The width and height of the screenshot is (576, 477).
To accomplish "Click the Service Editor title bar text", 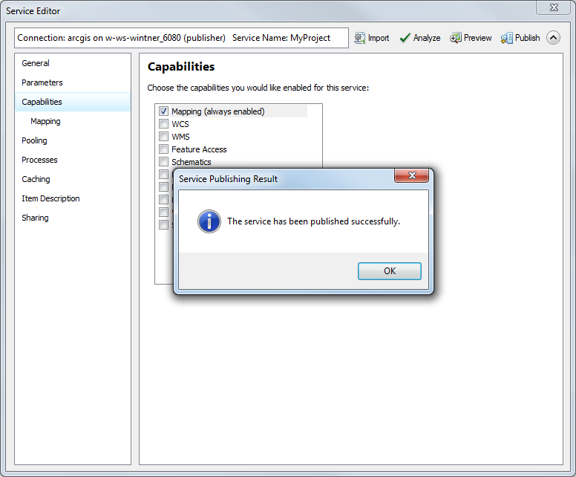I will tap(33, 11).
